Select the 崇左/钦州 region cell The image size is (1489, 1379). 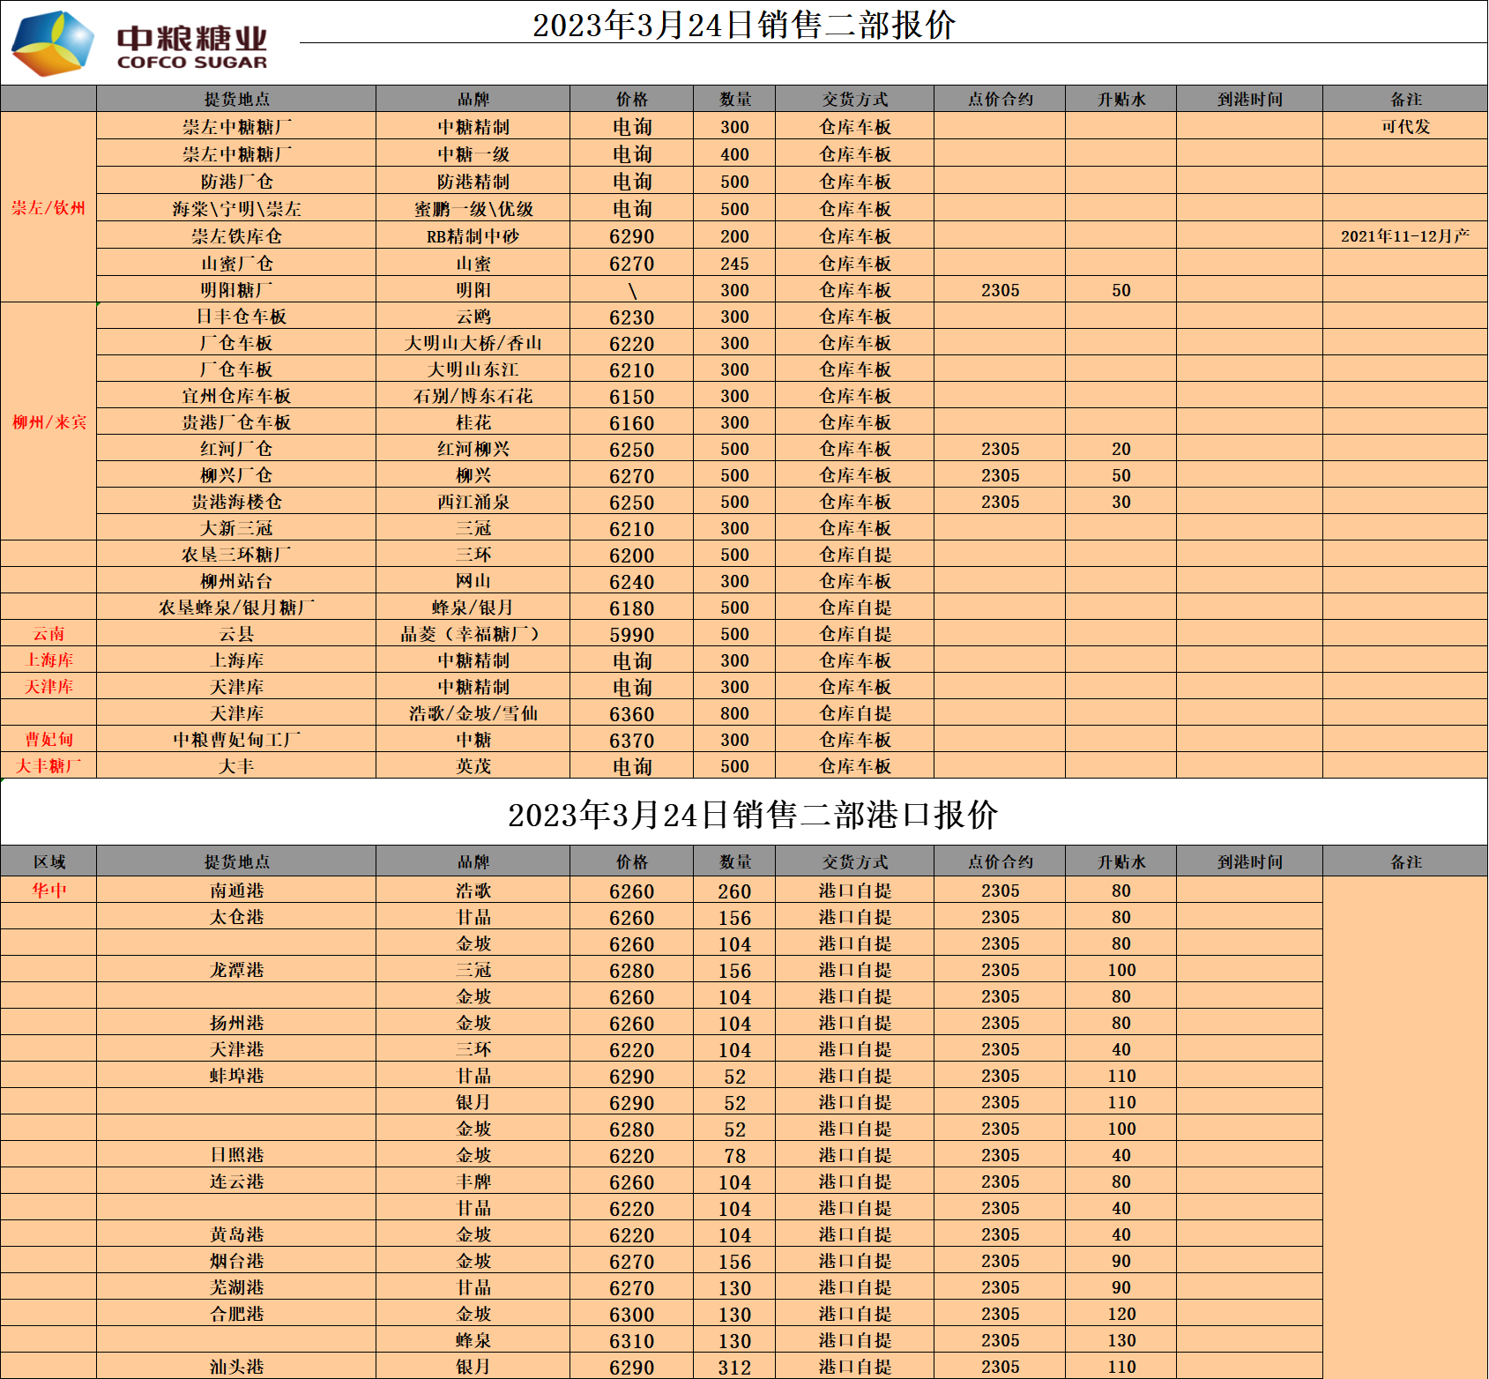coord(48,208)
